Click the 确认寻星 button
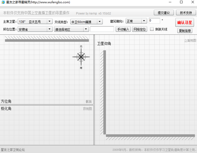 (x=185, y=22)
